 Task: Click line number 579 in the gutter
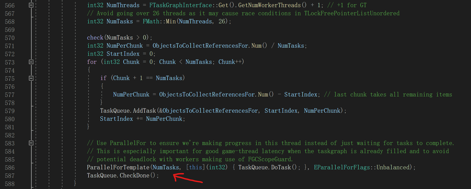[9, 111]
